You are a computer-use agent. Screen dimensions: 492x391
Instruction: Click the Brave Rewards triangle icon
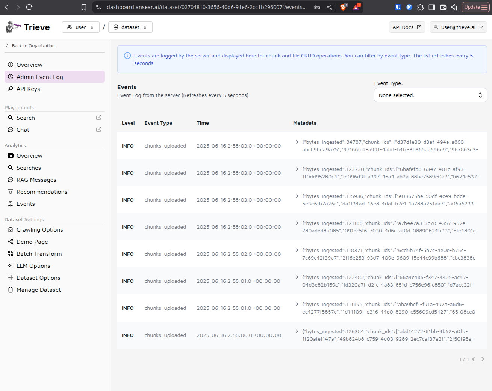pyautogui.click(x=356, y=7)
